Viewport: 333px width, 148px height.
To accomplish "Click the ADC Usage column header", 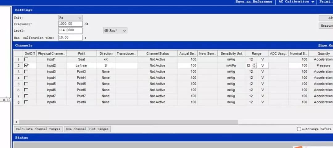I will click(x=278, y=53).
